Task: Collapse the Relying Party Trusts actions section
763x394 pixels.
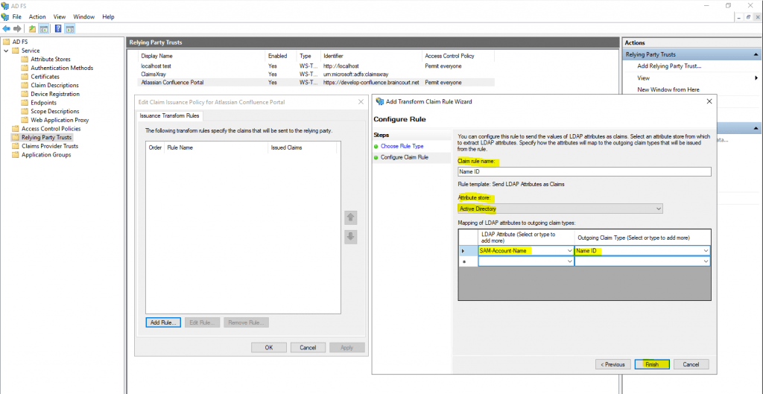Action: point(756,55)
